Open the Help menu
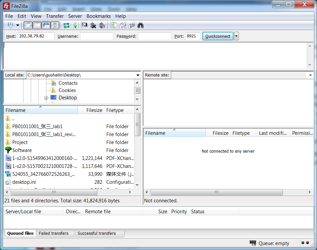 (121, 16)
